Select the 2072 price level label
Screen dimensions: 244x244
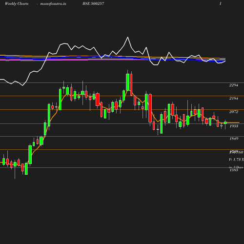click(x=234, y=112)
